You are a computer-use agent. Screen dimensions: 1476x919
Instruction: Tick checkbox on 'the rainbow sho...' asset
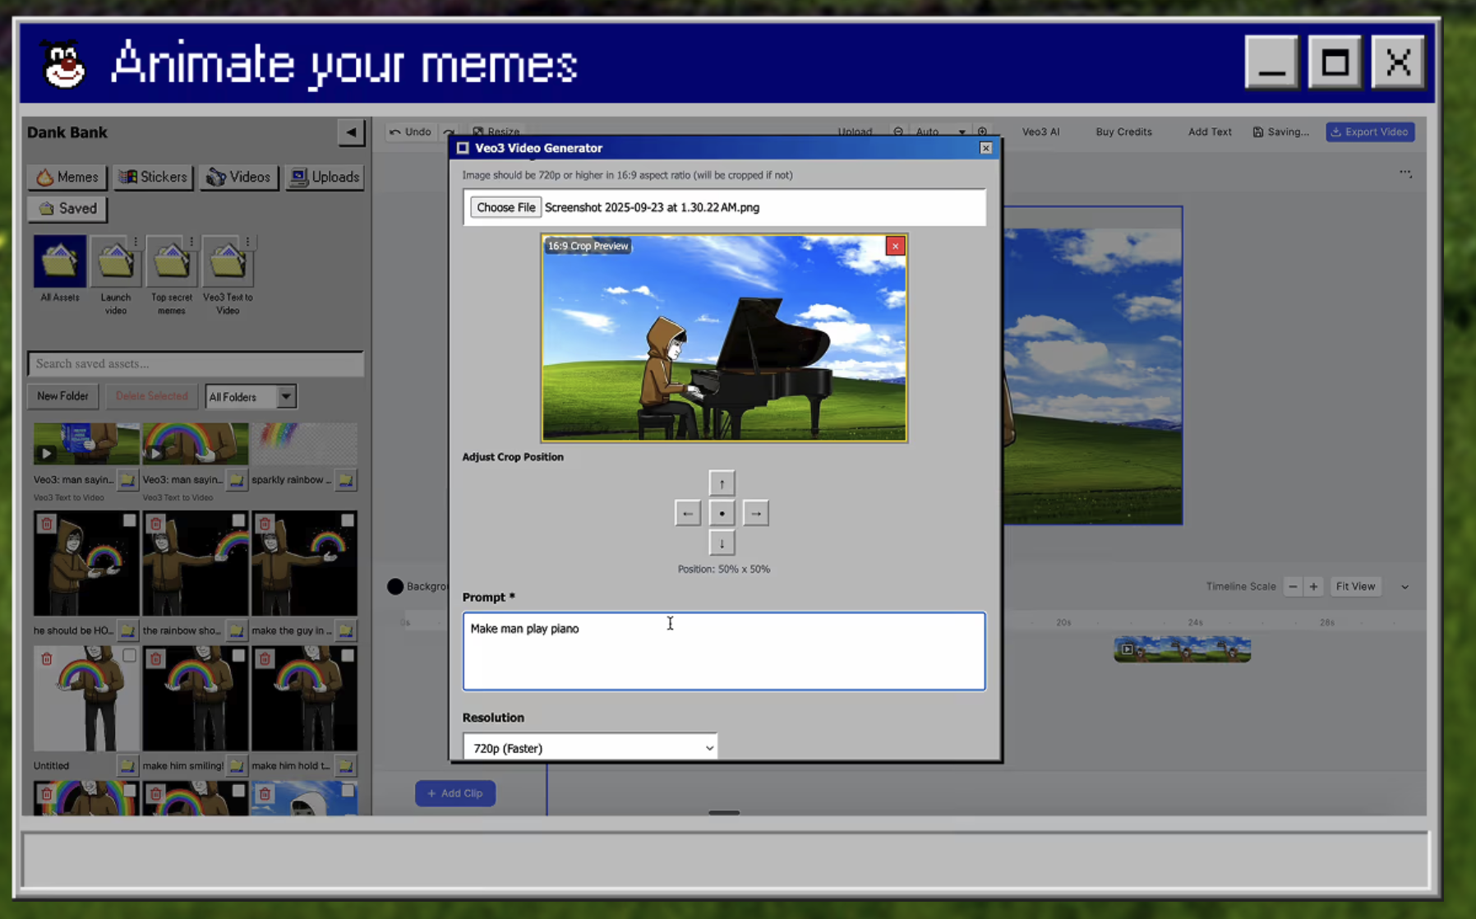coord(238,520)
